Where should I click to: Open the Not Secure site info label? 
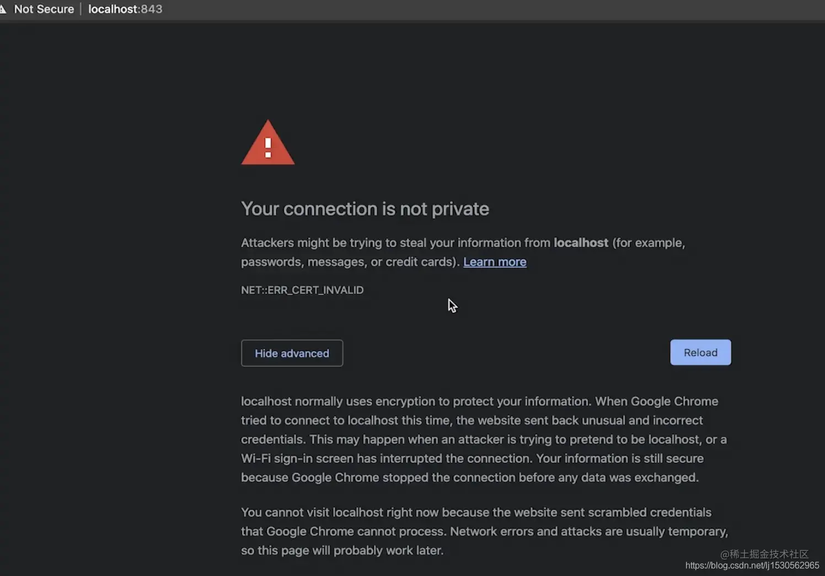(44, 9)
